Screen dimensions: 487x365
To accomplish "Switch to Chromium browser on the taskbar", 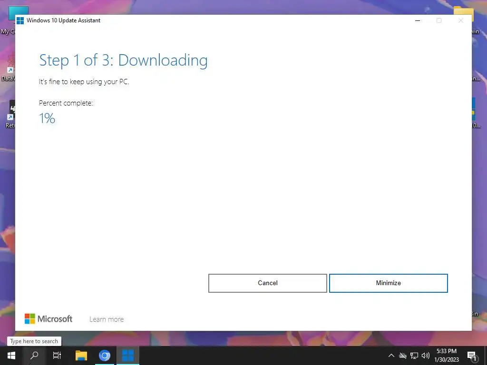I will click(x=105, y=355).
